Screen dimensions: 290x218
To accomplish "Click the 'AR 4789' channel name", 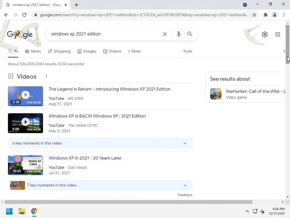I will (75, 98).
